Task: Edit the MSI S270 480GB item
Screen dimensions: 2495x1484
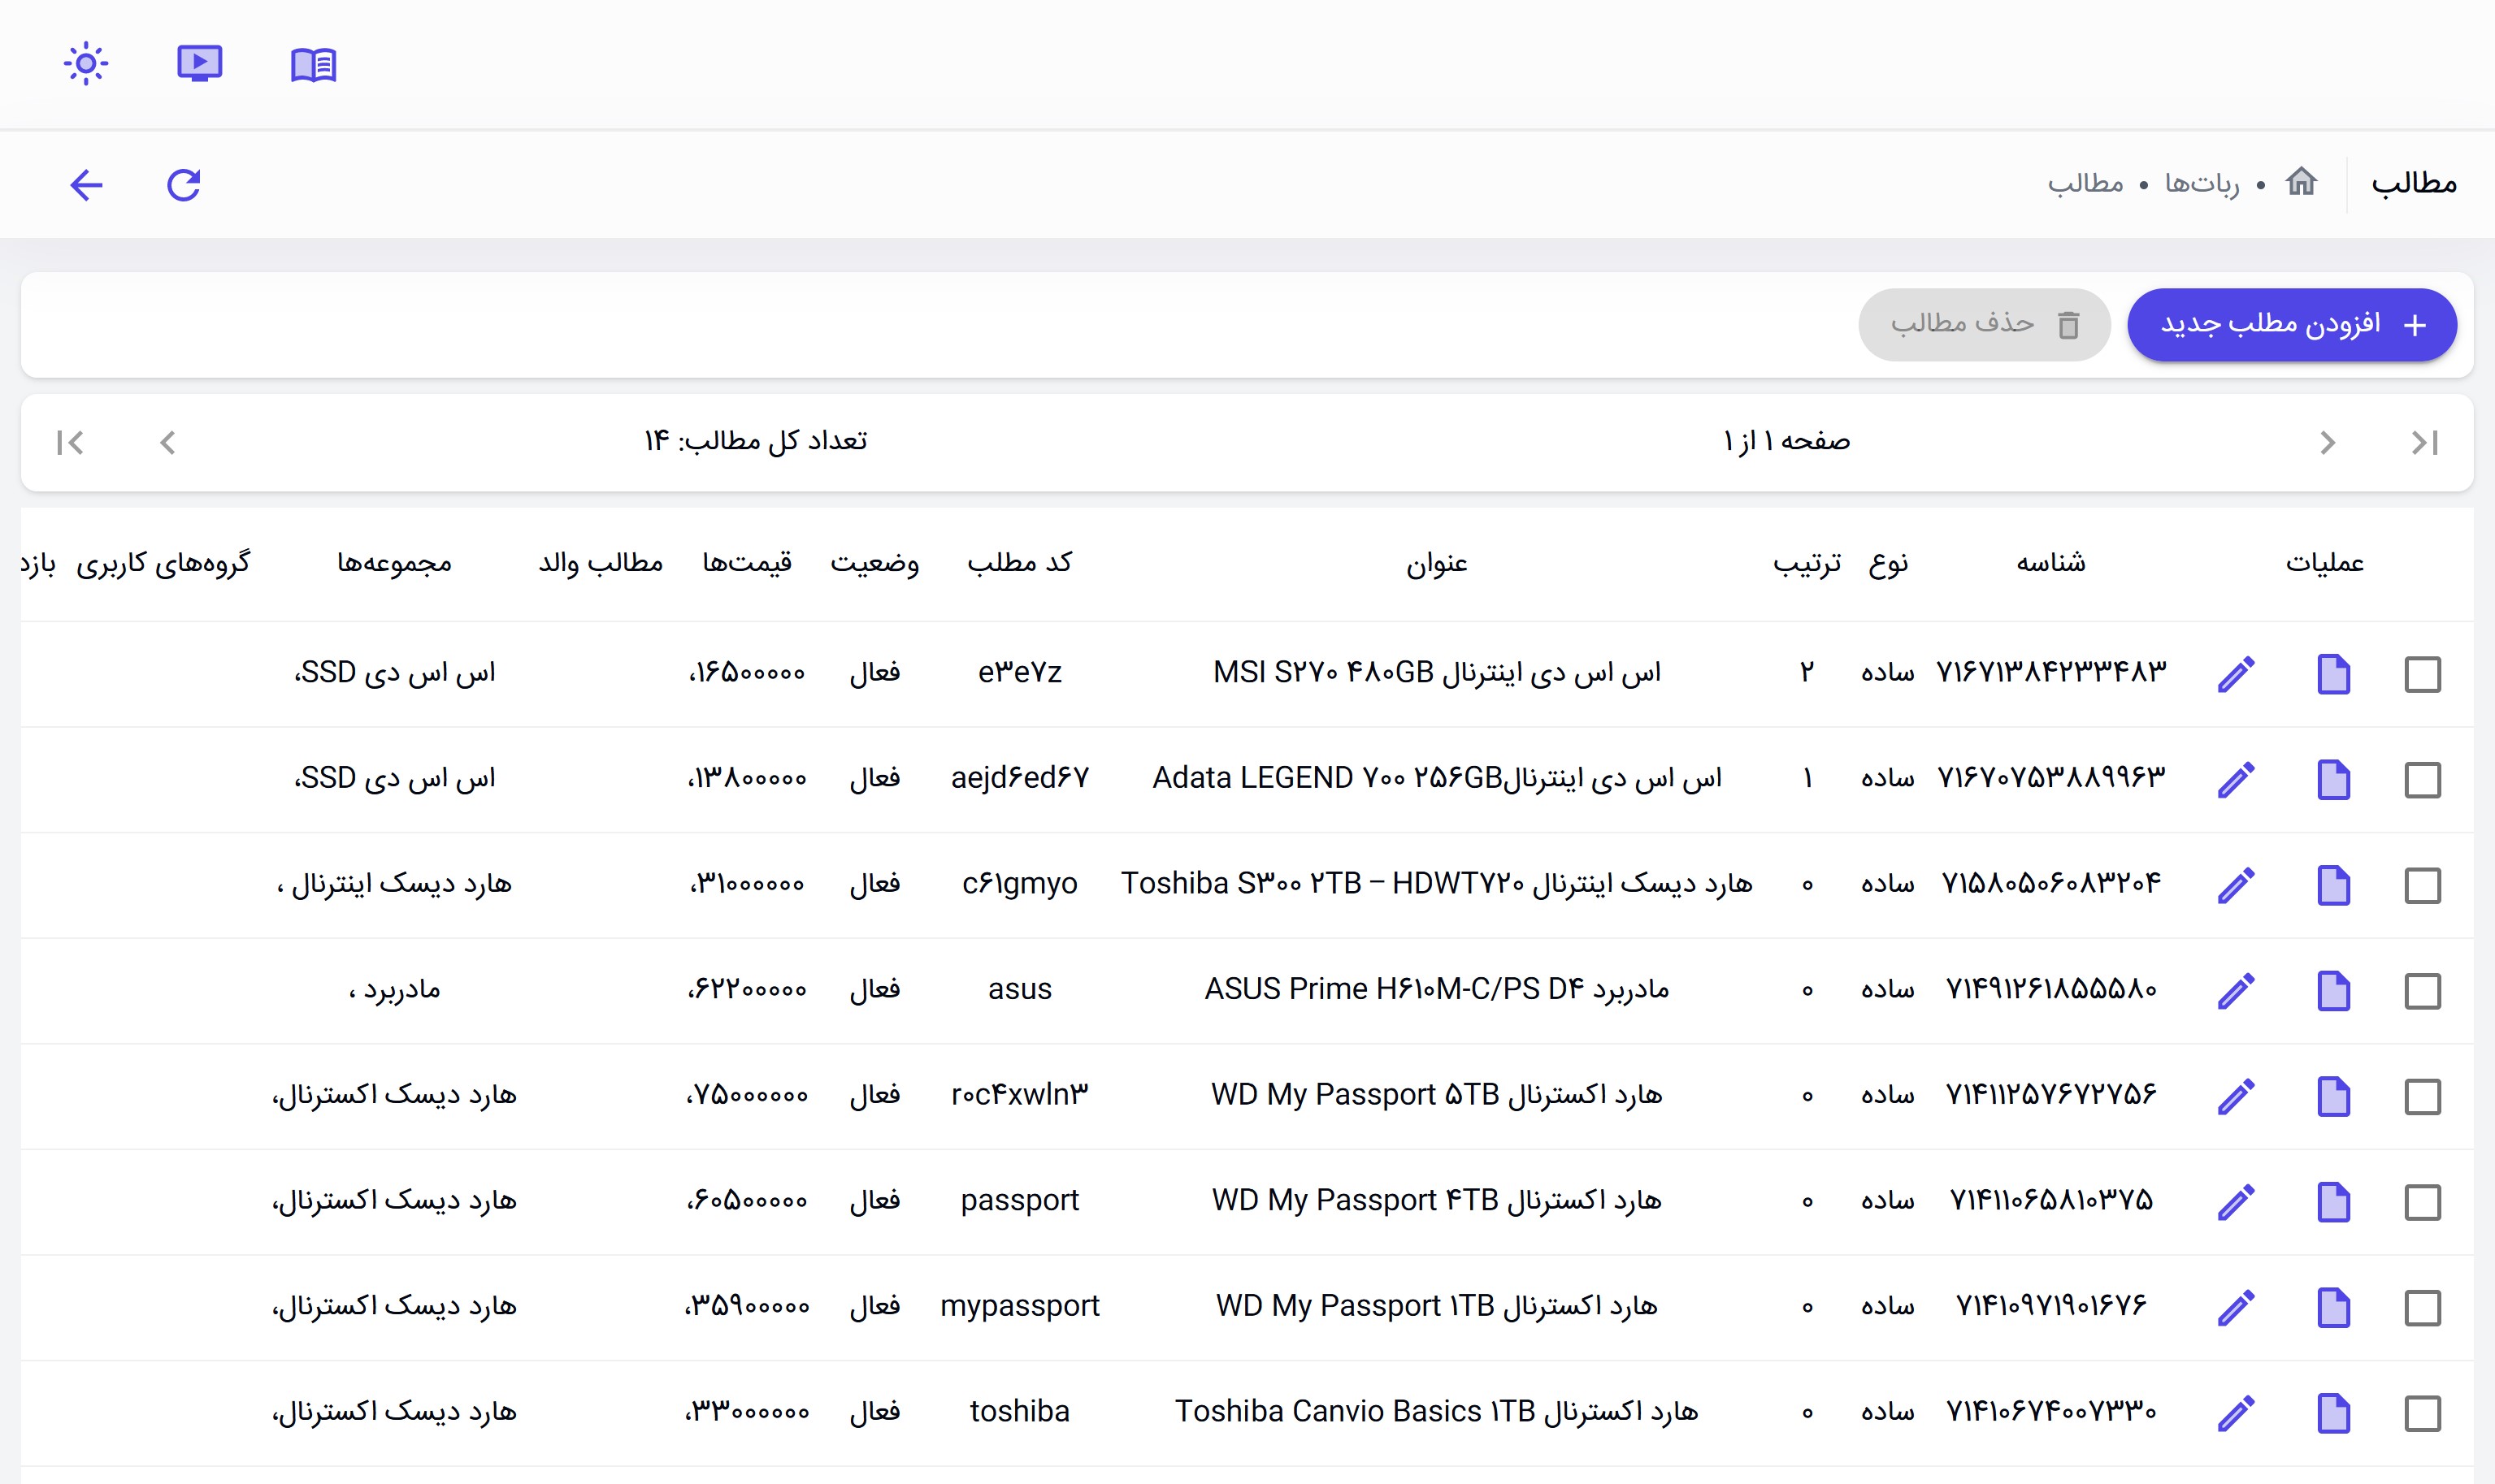Action: click(2236, 674)
